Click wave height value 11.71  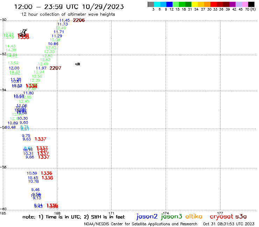(59, 32)
